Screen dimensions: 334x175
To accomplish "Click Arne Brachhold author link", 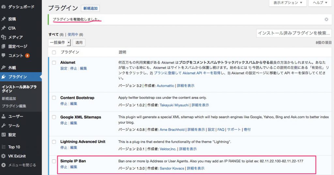I will pos(172,129).
